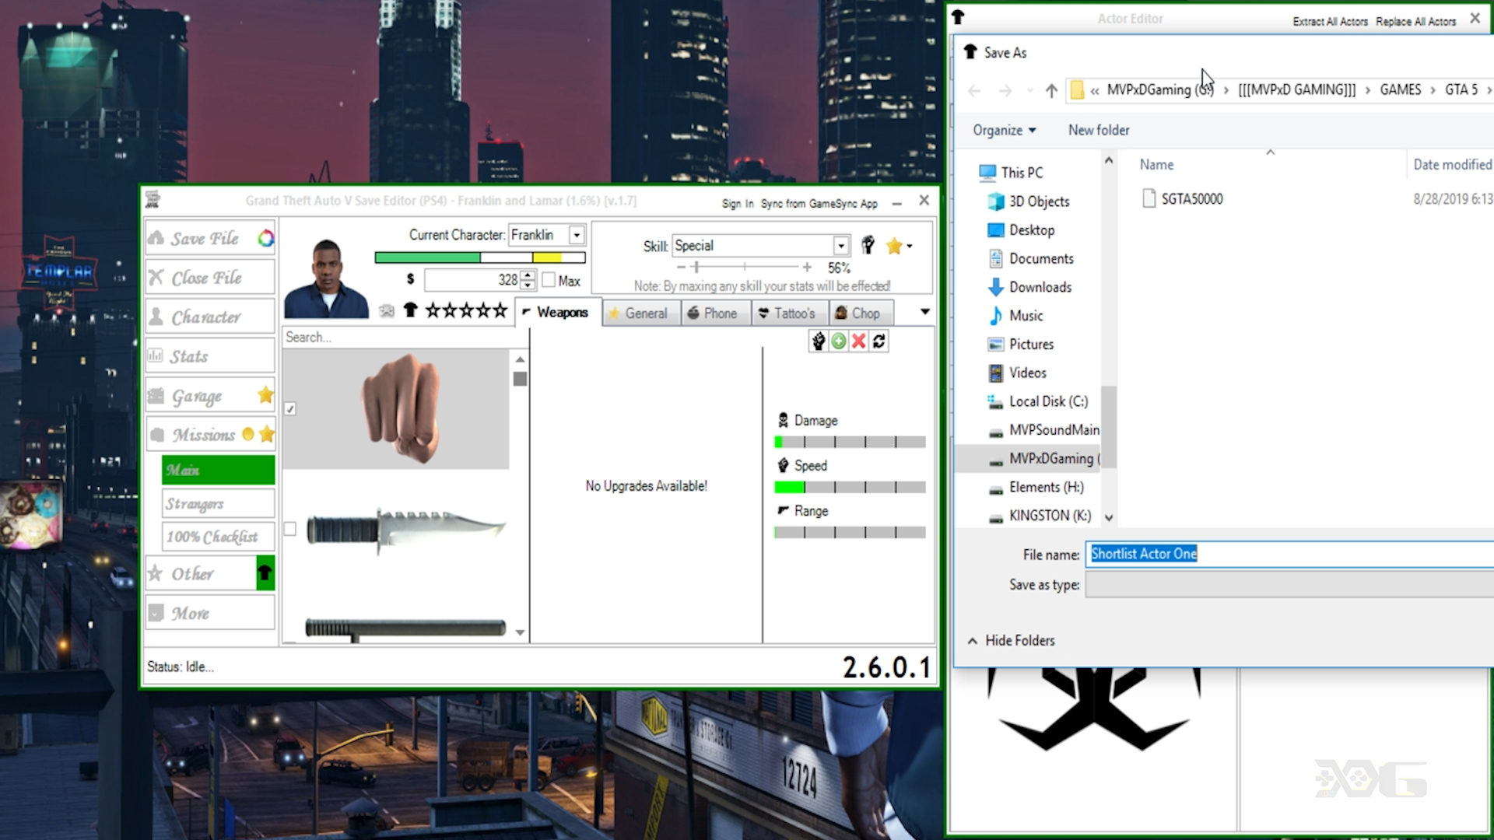This screenshot has height=840, width=1494.
Task: Increase money value with up stepper
Action: pyautogui.click(x=528, y=275)
